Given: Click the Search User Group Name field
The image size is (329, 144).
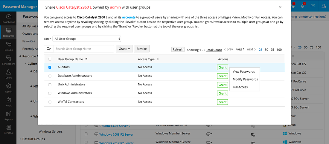Looking at the screenshot, I should [x=84, y=49].
